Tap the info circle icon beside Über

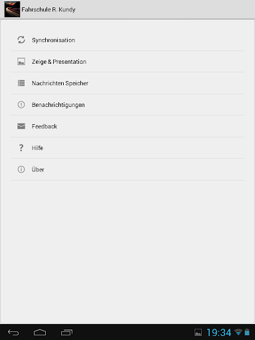point(21,169)
